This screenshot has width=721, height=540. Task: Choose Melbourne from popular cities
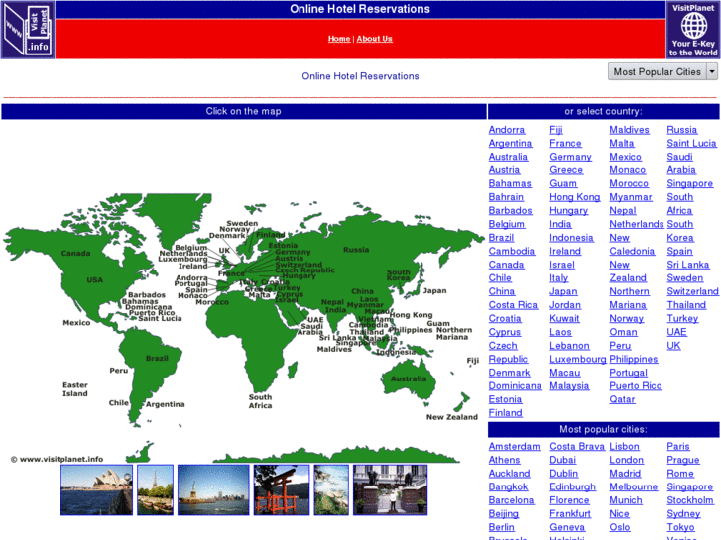633,487
